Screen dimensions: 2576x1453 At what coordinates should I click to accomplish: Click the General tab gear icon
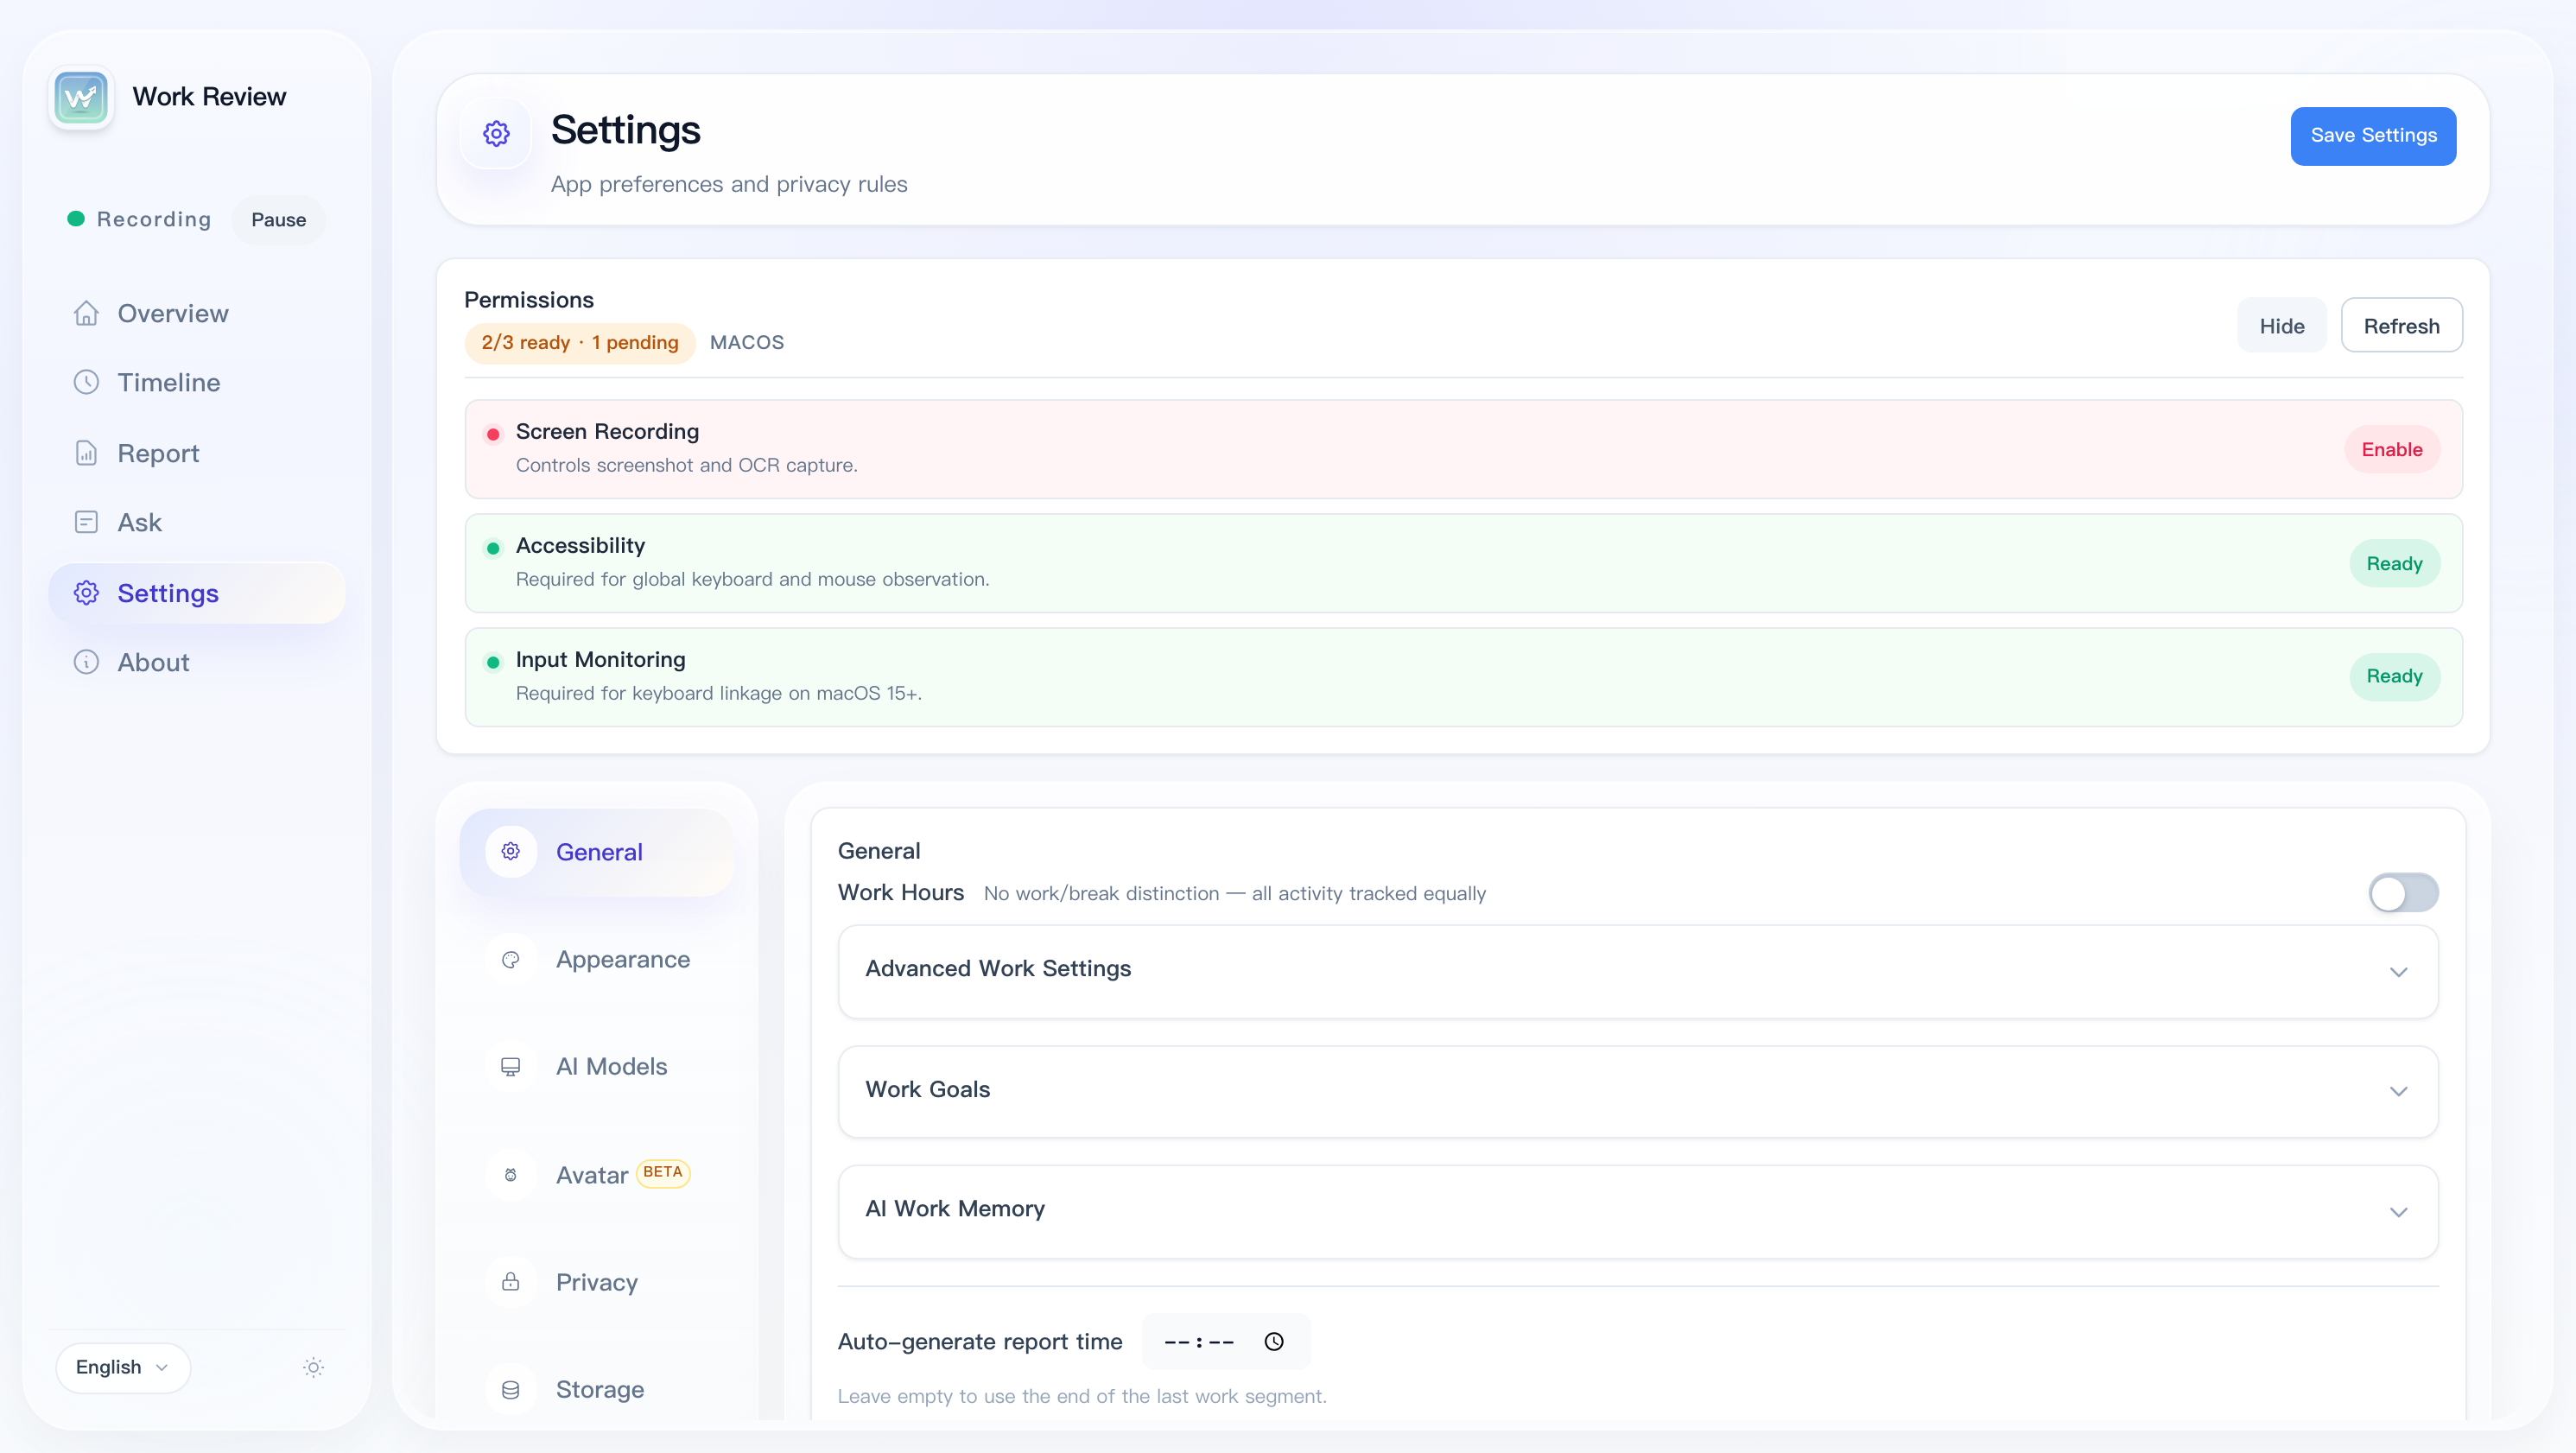click(511, 851)
